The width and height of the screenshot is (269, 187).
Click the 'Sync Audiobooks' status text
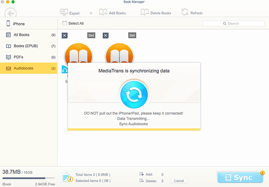tap(134, 124)
